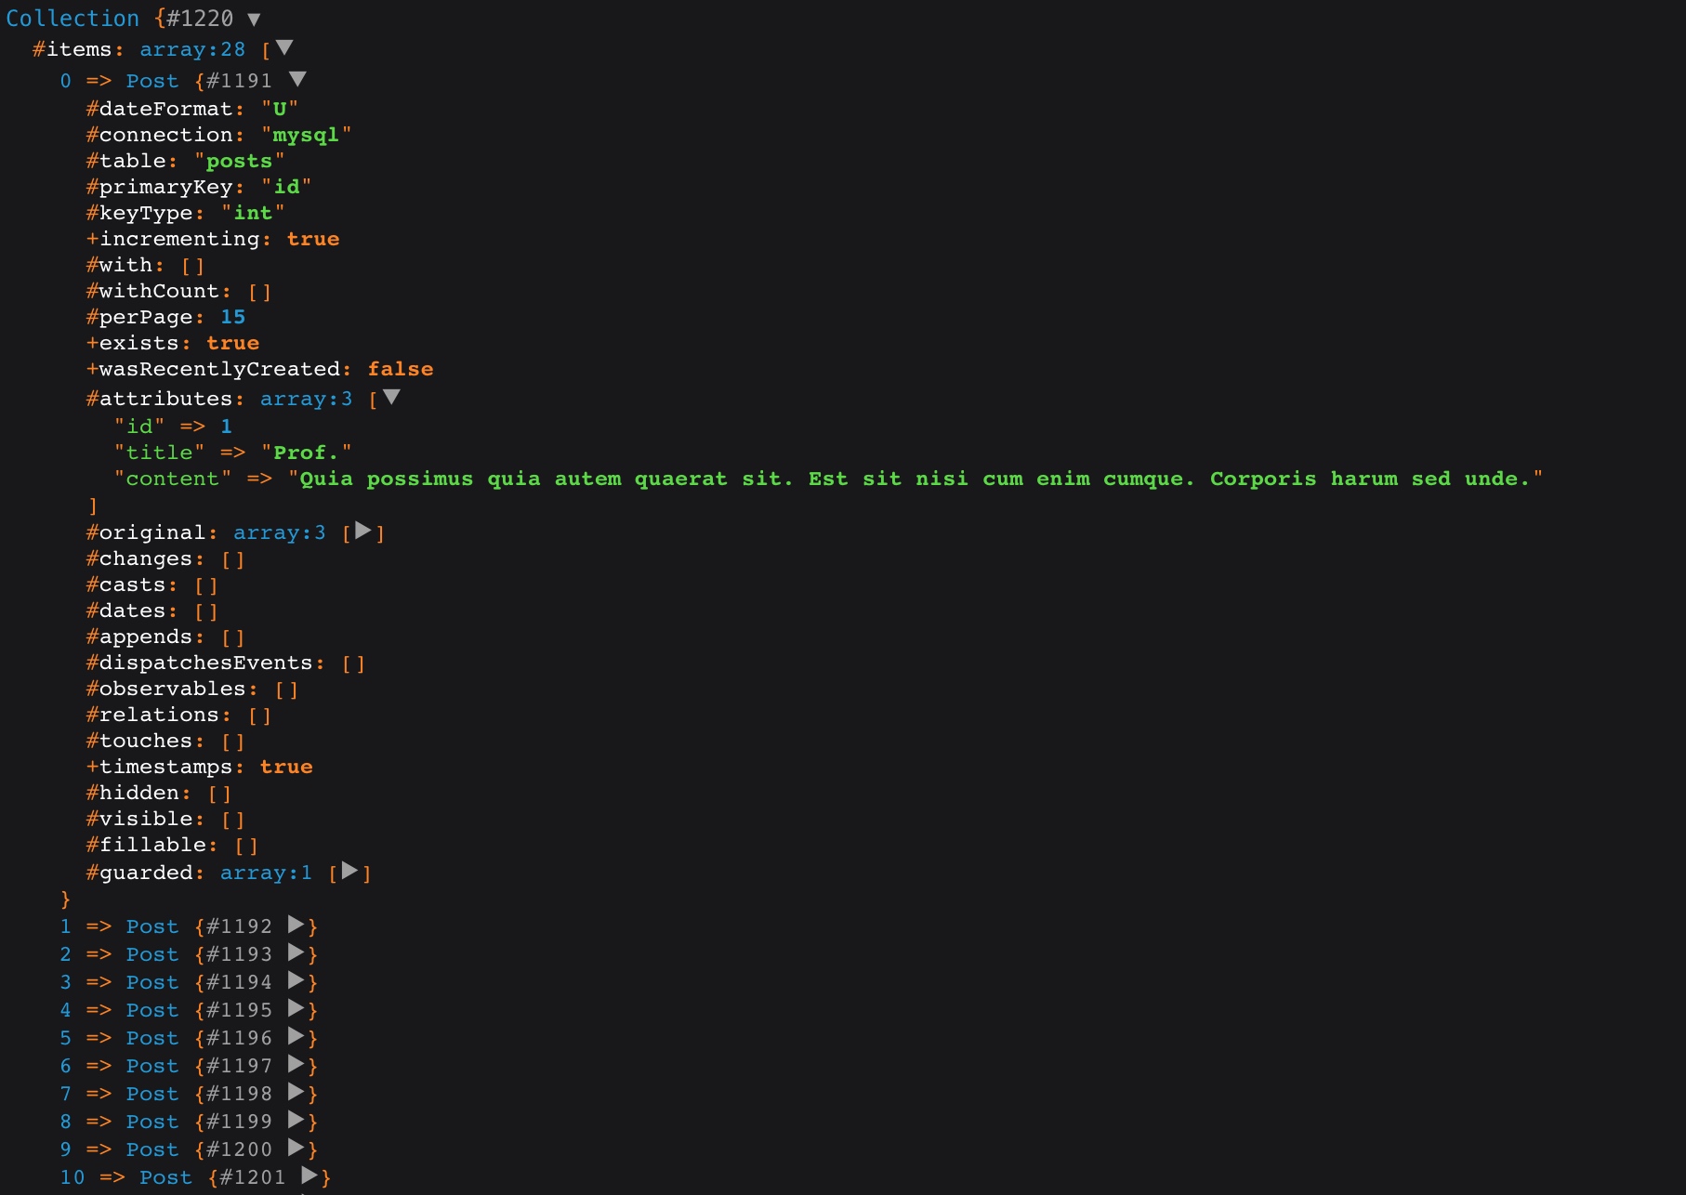Image resolution: width=1686 pixels, height=1195 pixels.
Task: Expand Post {#1193 entry
Action: (296, 952)
